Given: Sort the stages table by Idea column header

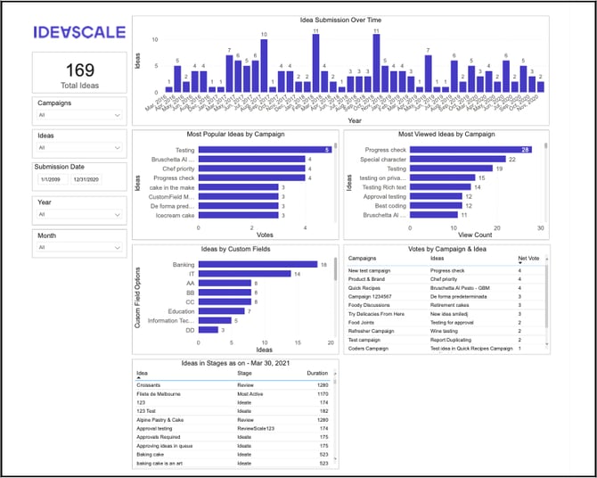Looking at the screenshot, I should (x=143, y=375).
